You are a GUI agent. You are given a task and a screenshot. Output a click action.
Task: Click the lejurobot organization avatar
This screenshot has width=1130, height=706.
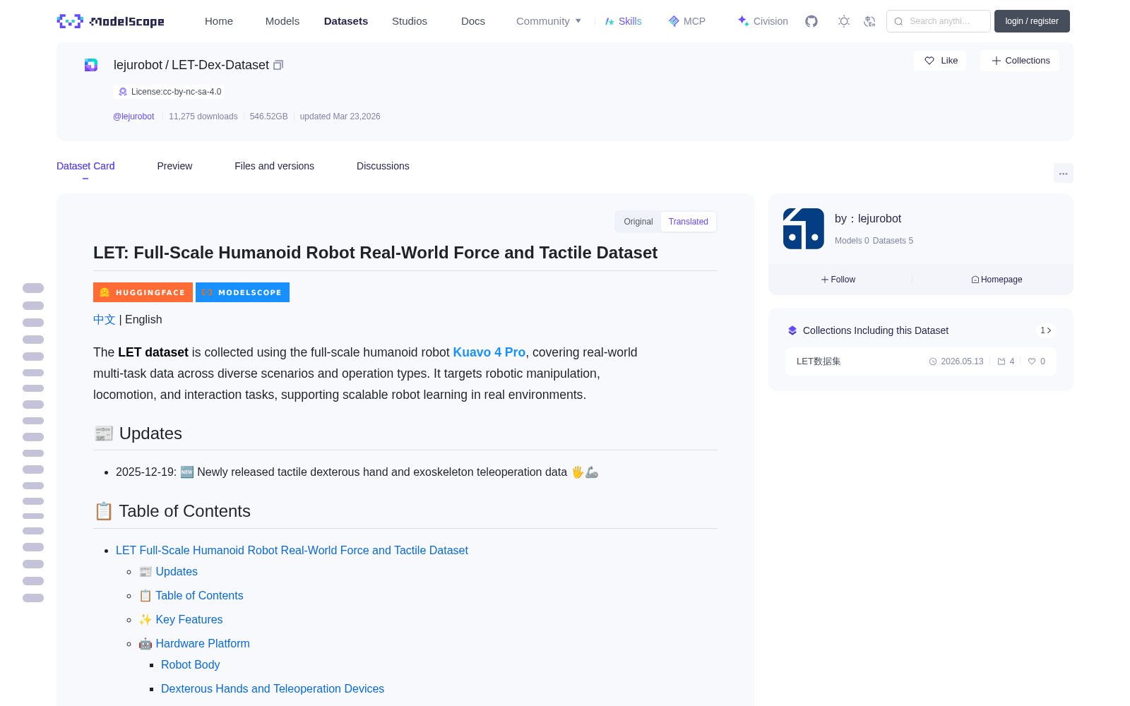click(x=804, y=229)
